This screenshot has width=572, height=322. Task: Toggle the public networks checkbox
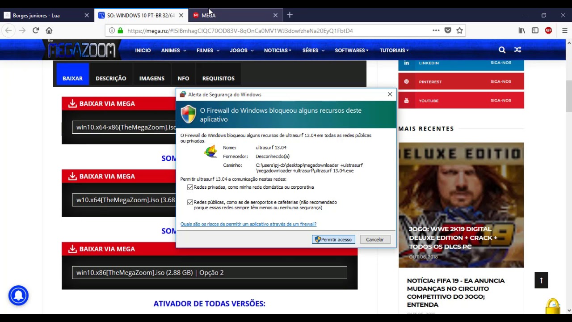pos(190,202)
